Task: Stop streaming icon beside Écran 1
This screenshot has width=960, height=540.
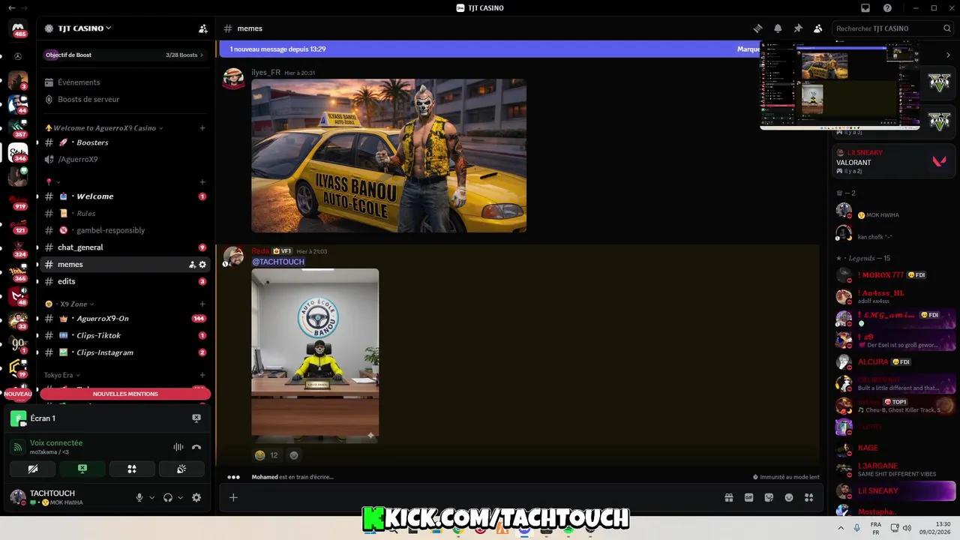Action: tap(196, 418)
